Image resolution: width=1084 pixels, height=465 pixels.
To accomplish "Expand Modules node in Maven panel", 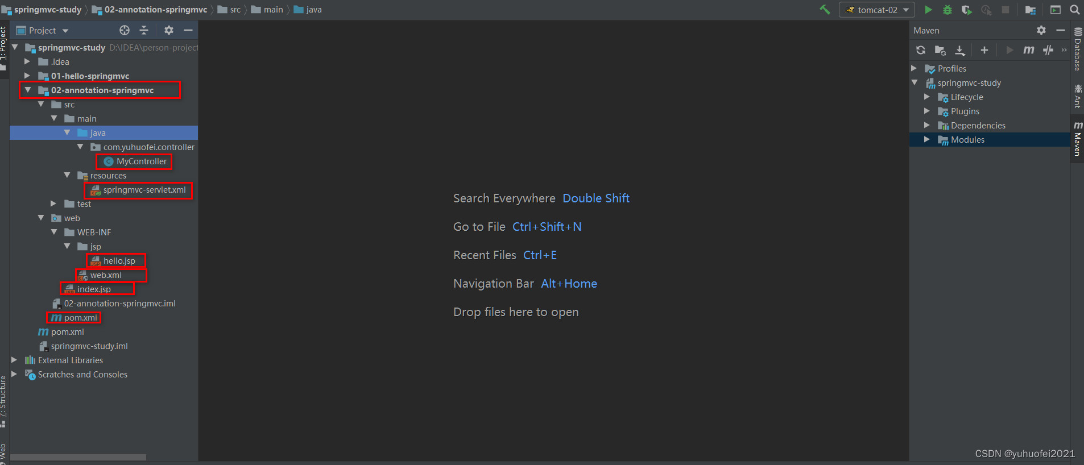I will pos(927,139).
